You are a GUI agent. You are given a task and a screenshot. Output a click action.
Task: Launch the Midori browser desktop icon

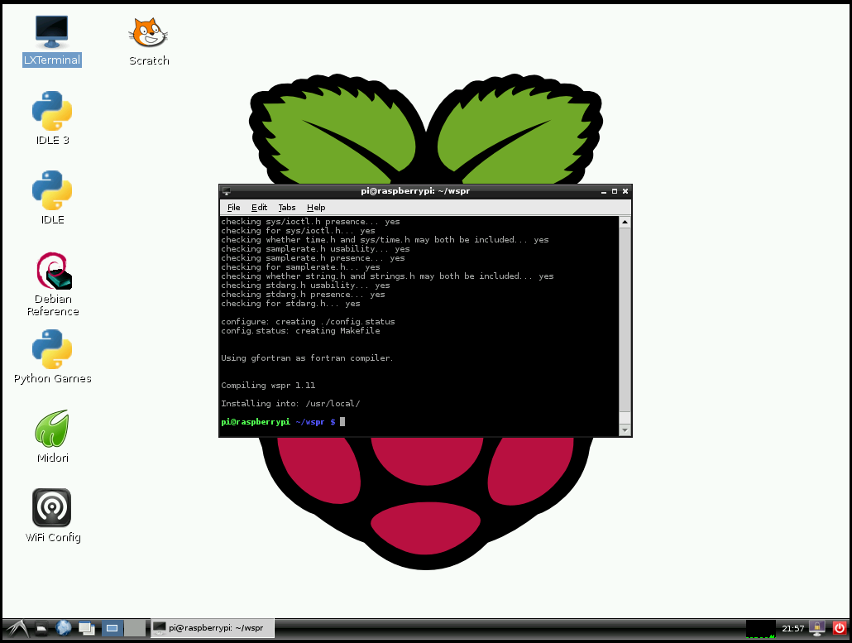coord(52,436)
